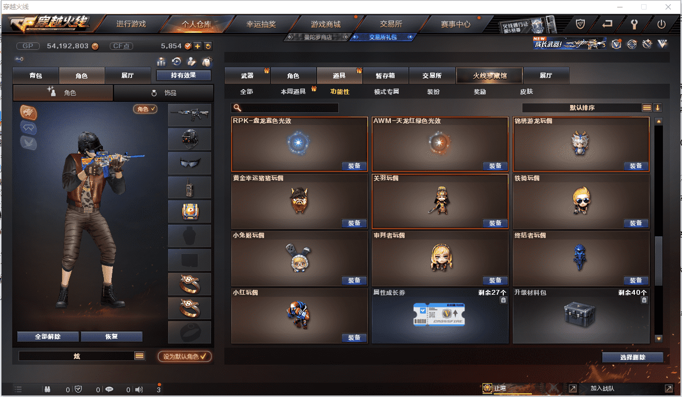Click the refresh icon next to CF点 balance

coord(208,46)
